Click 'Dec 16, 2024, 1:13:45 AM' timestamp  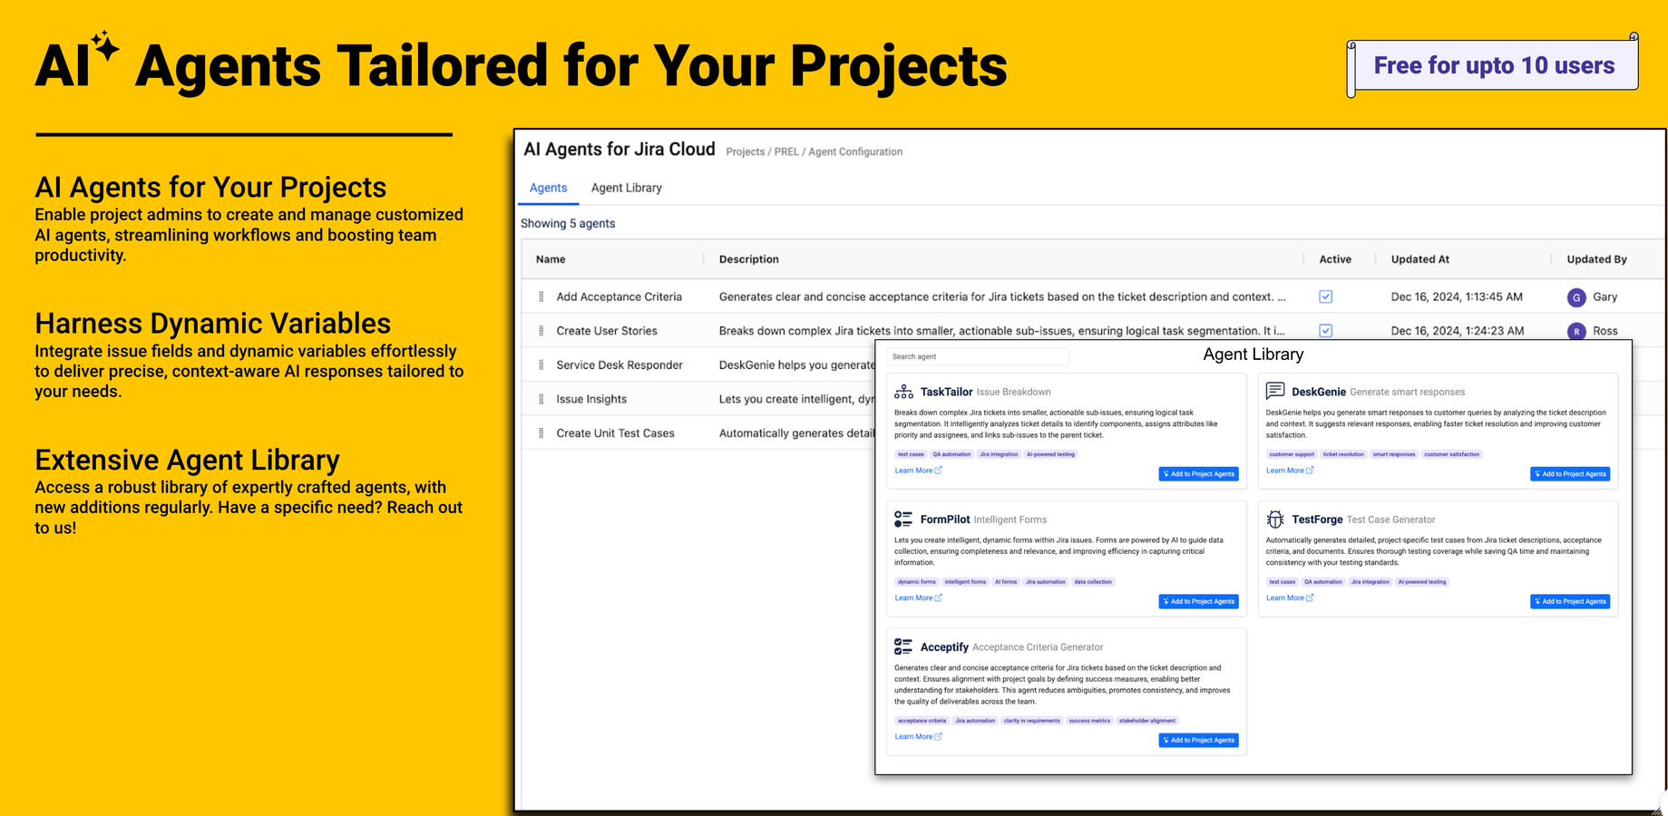tap(1457, 296)
